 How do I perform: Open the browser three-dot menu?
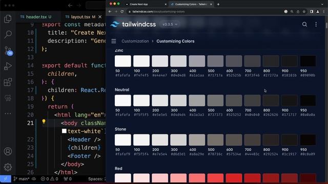pos(323,12)
